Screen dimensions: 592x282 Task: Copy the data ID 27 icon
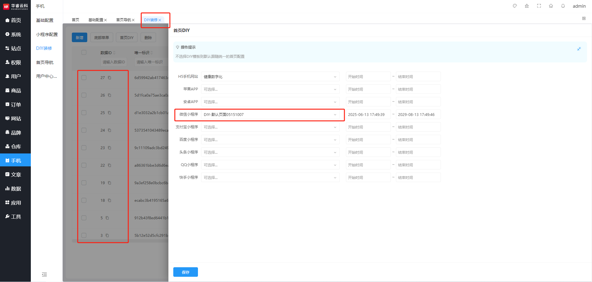click(x=109, y=78)
